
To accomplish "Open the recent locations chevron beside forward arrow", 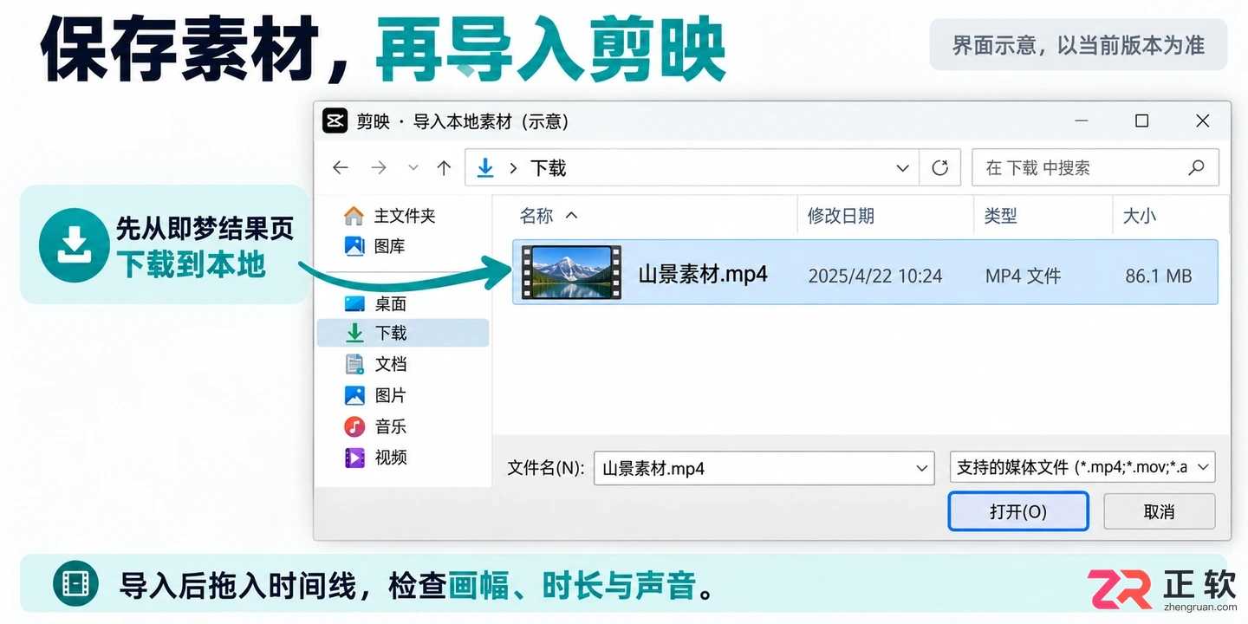I will point(413,168).
